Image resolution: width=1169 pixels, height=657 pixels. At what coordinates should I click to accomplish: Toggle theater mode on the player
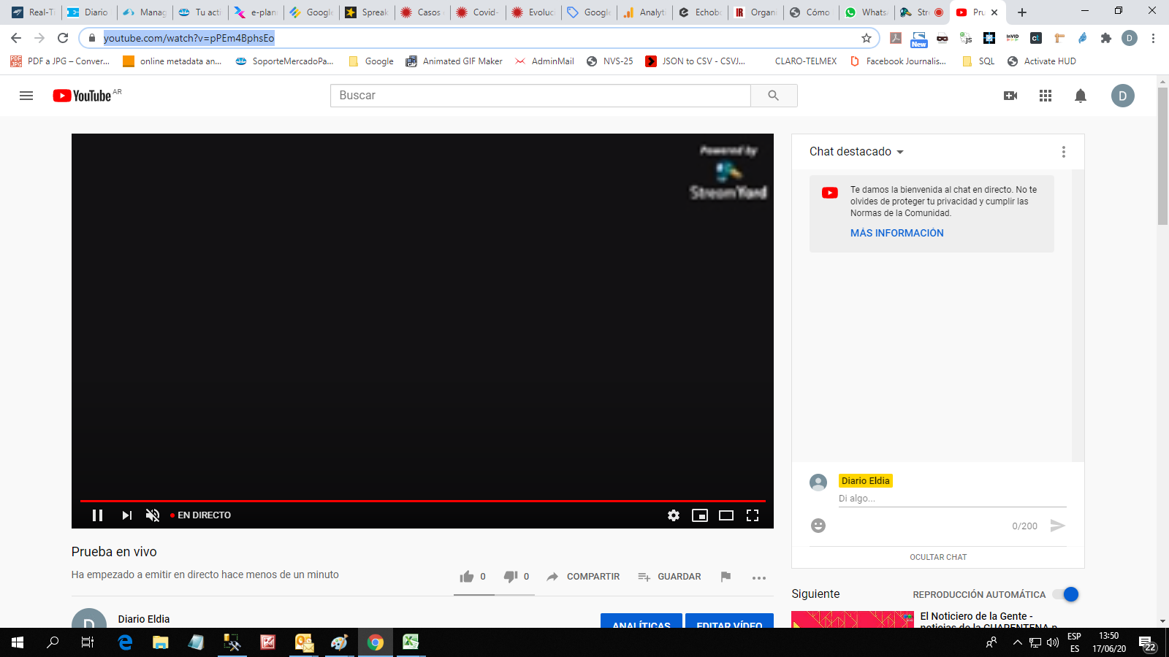tap(726, 515)
